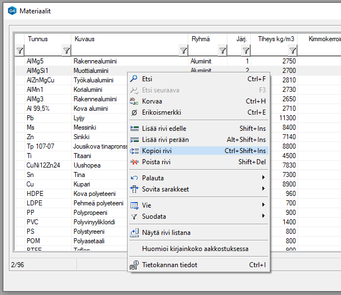This screenshot has width=341, height=295.
Task: Toggle Huomioi kirjainkoko aakkostuksessa option
Action: [195, 249]
